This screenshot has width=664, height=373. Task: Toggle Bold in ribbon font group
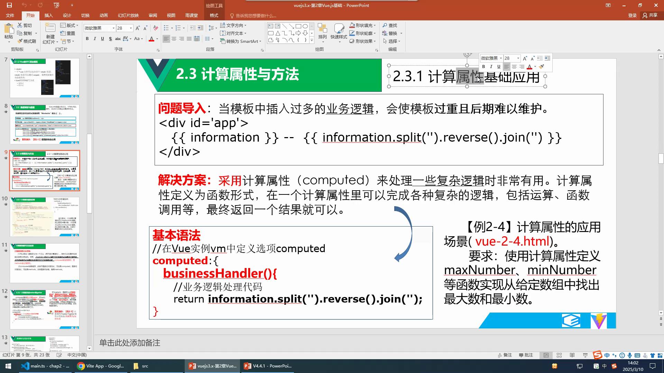[87, 39]
